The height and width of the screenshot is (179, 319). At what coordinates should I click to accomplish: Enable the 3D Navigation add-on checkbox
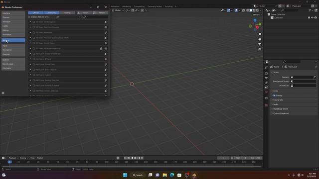pos(34,22)
